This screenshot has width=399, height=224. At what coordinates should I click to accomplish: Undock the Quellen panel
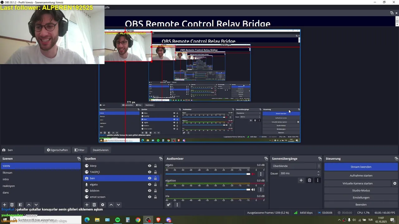coord(161,159)
